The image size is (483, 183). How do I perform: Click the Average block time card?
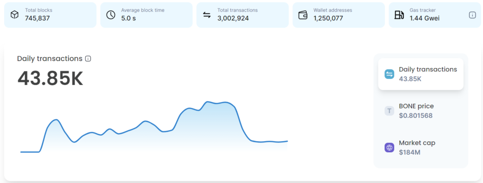(146, 15)
